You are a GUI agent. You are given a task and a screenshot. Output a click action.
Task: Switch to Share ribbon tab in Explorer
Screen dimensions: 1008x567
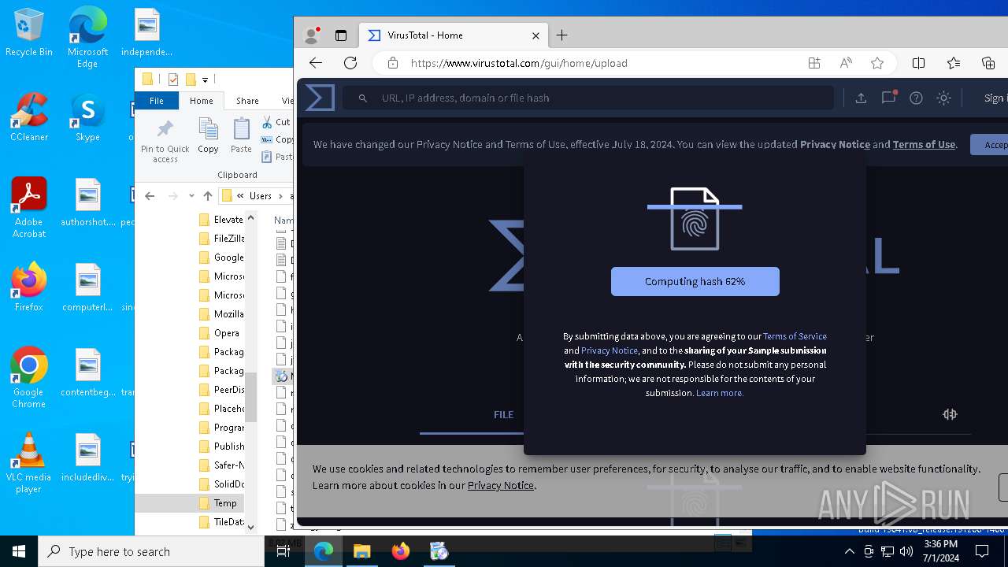(247, 101)
